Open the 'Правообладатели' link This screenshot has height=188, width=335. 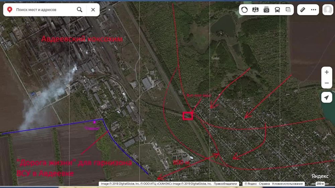pos(225,184)
